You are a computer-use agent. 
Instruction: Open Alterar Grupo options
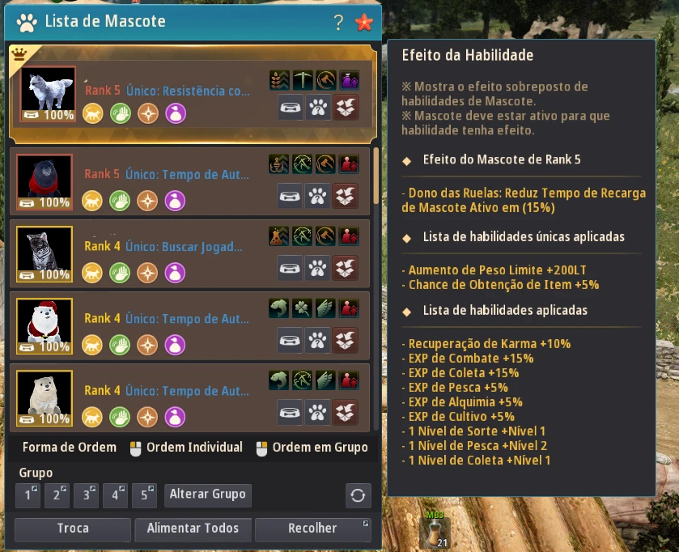pos(208,495)
